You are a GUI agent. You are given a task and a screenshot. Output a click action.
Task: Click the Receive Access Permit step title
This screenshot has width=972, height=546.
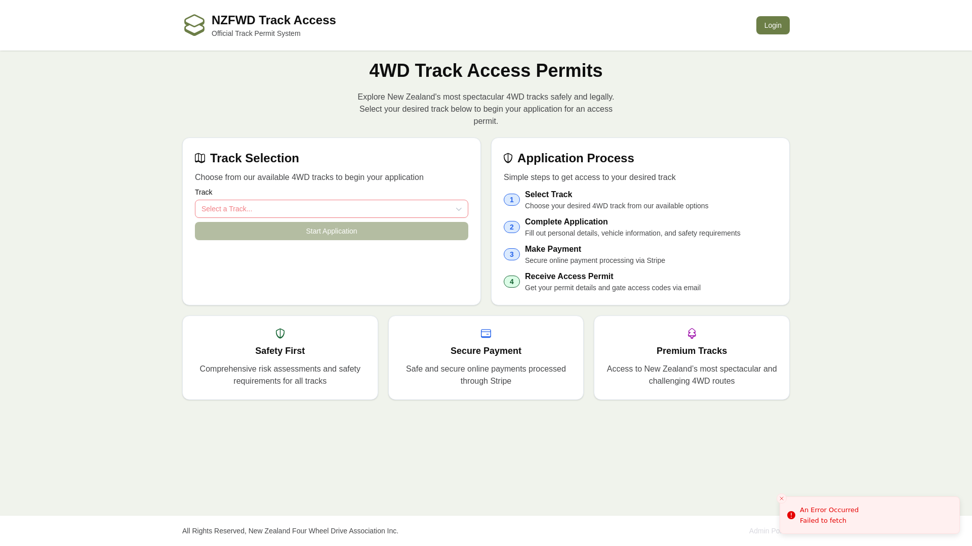(x=569, y=277)
